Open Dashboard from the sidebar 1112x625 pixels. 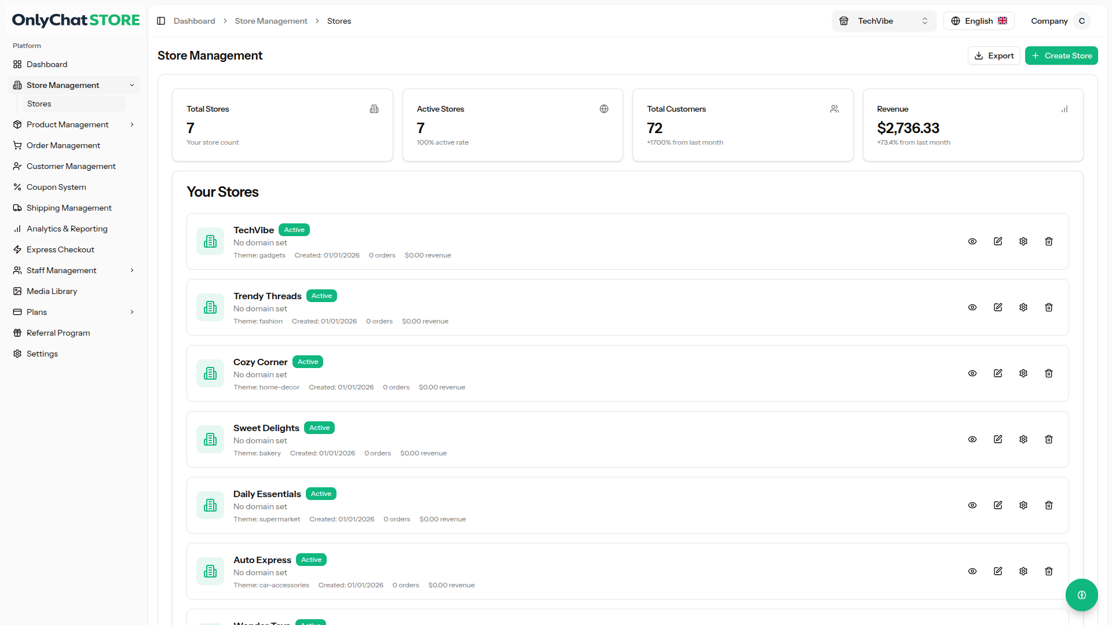(74, 64)
